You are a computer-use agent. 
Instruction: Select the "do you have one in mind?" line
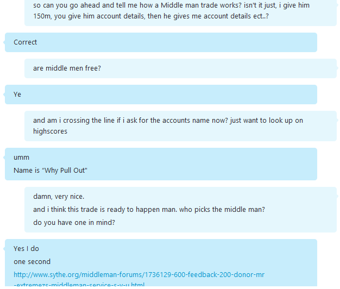pos(74,222)
